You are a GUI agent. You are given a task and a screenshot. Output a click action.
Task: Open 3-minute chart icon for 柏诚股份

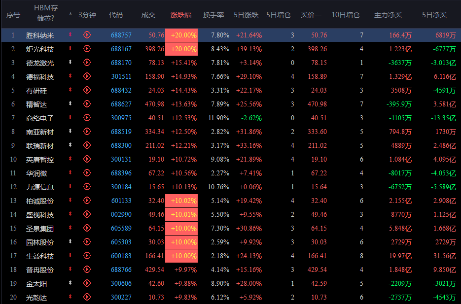coord(87,201)
